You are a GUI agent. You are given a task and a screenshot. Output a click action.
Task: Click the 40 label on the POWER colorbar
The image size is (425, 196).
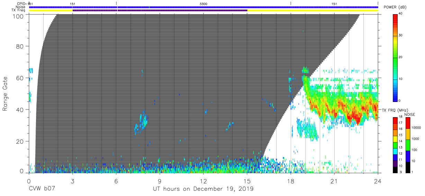(401, 14)
